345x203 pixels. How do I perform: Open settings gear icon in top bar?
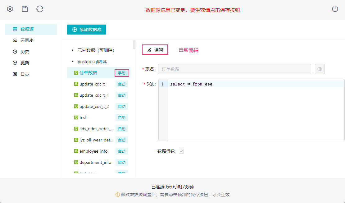(x=10, y=9)
